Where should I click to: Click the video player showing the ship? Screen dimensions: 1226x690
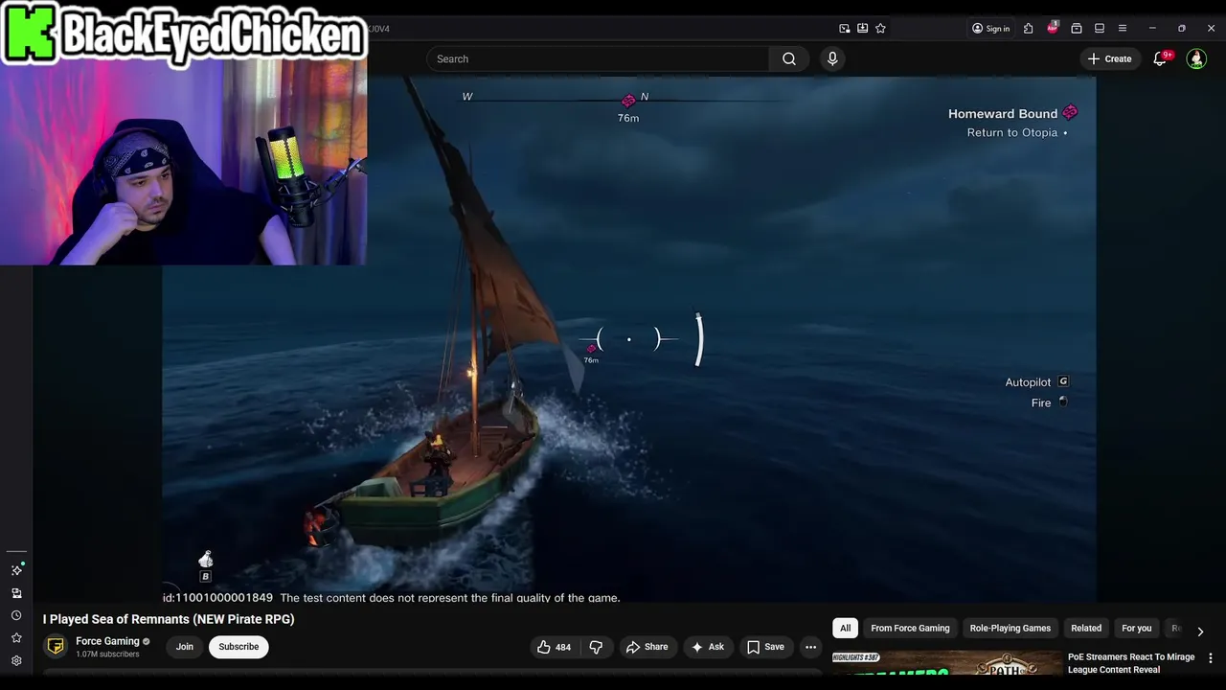(628, 339)
